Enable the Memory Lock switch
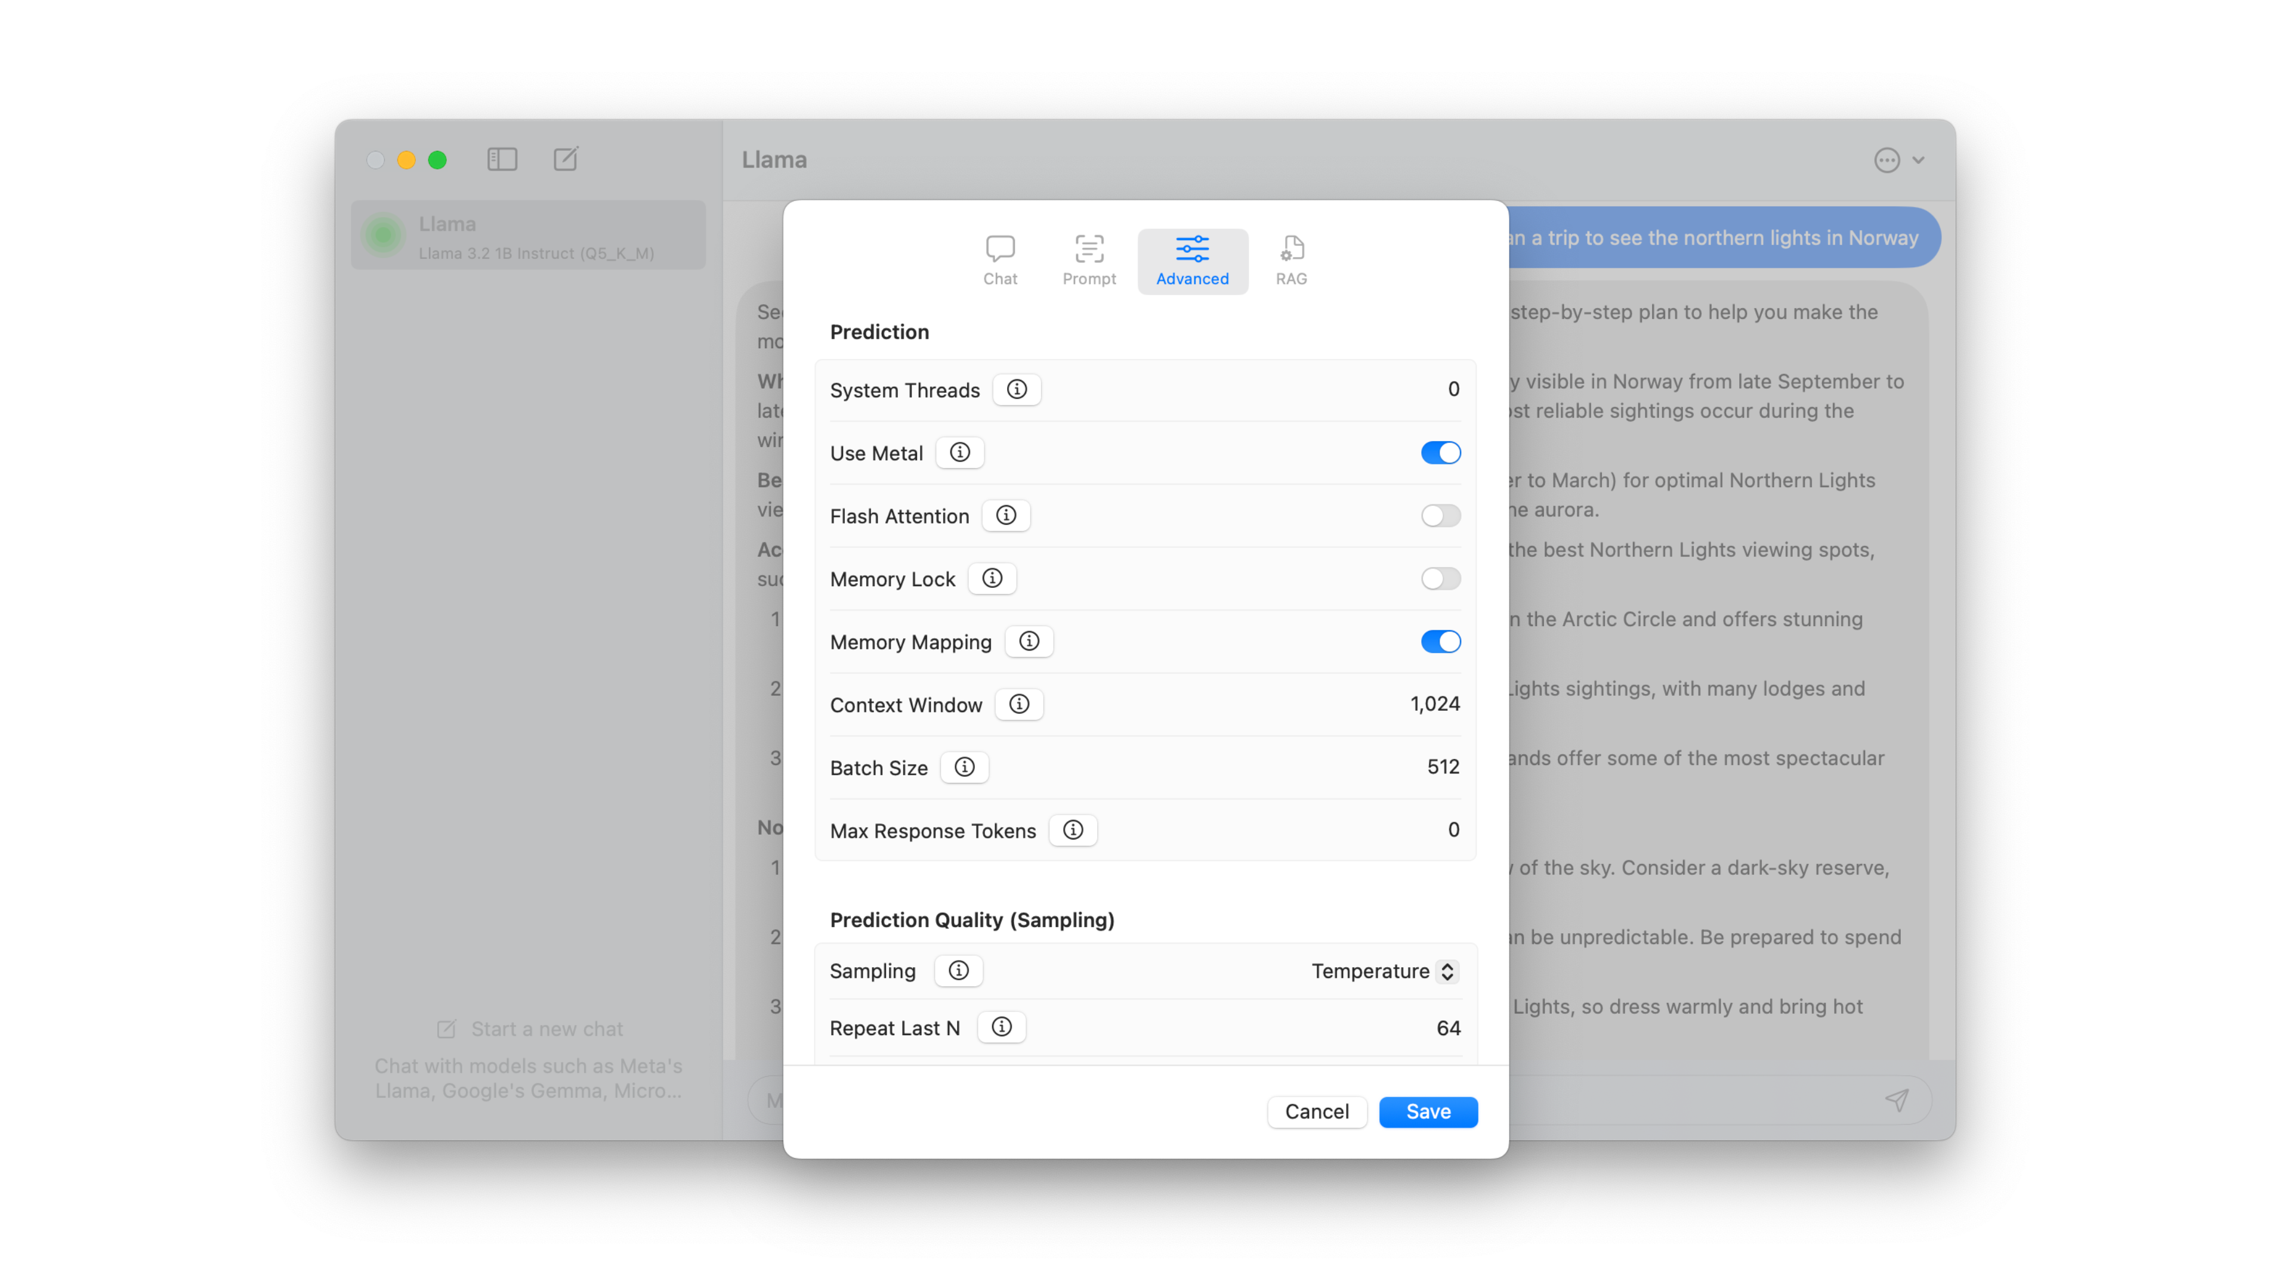The image size is (2291, 1282). click(x=1440, y=579)
